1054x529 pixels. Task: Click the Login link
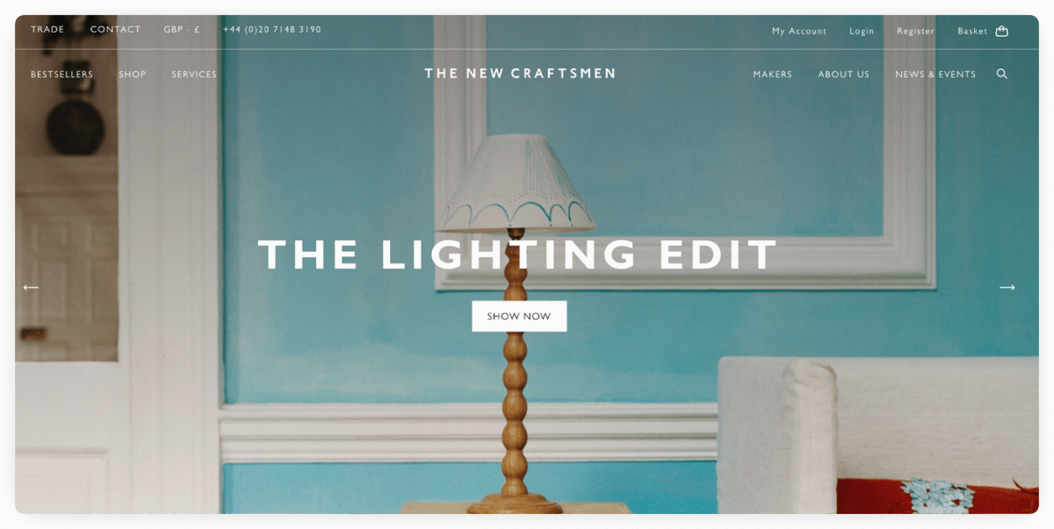862,31
